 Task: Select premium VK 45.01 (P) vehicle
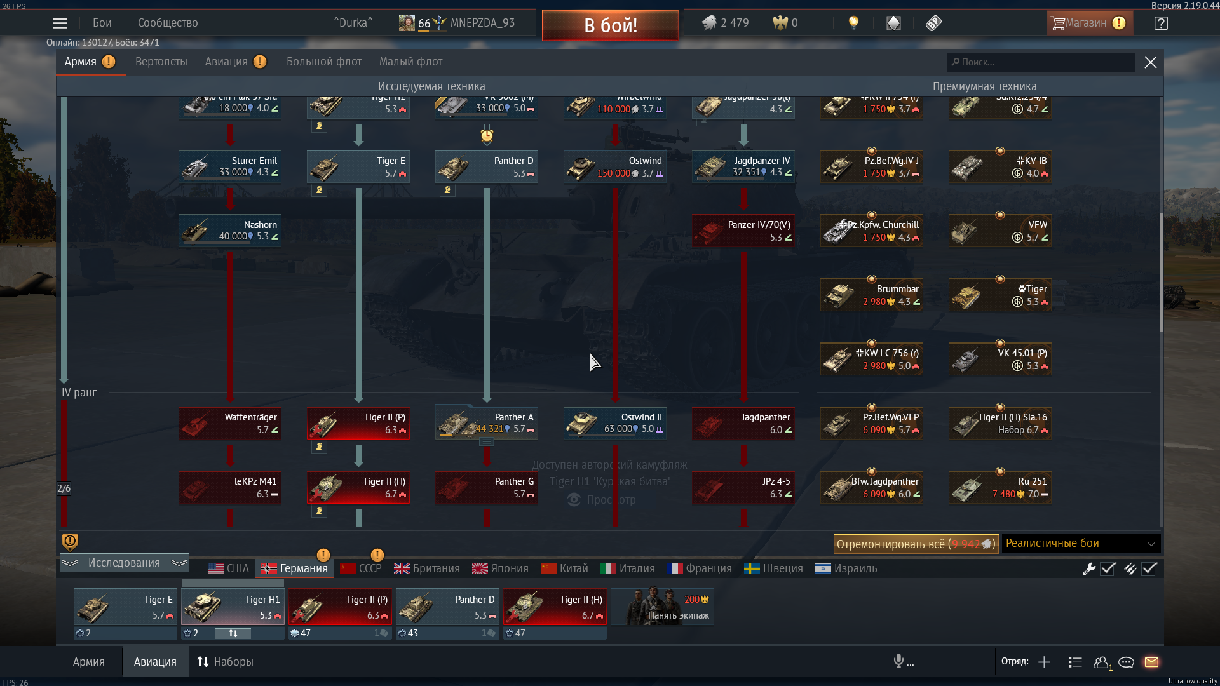click(x=1000, y=359)
